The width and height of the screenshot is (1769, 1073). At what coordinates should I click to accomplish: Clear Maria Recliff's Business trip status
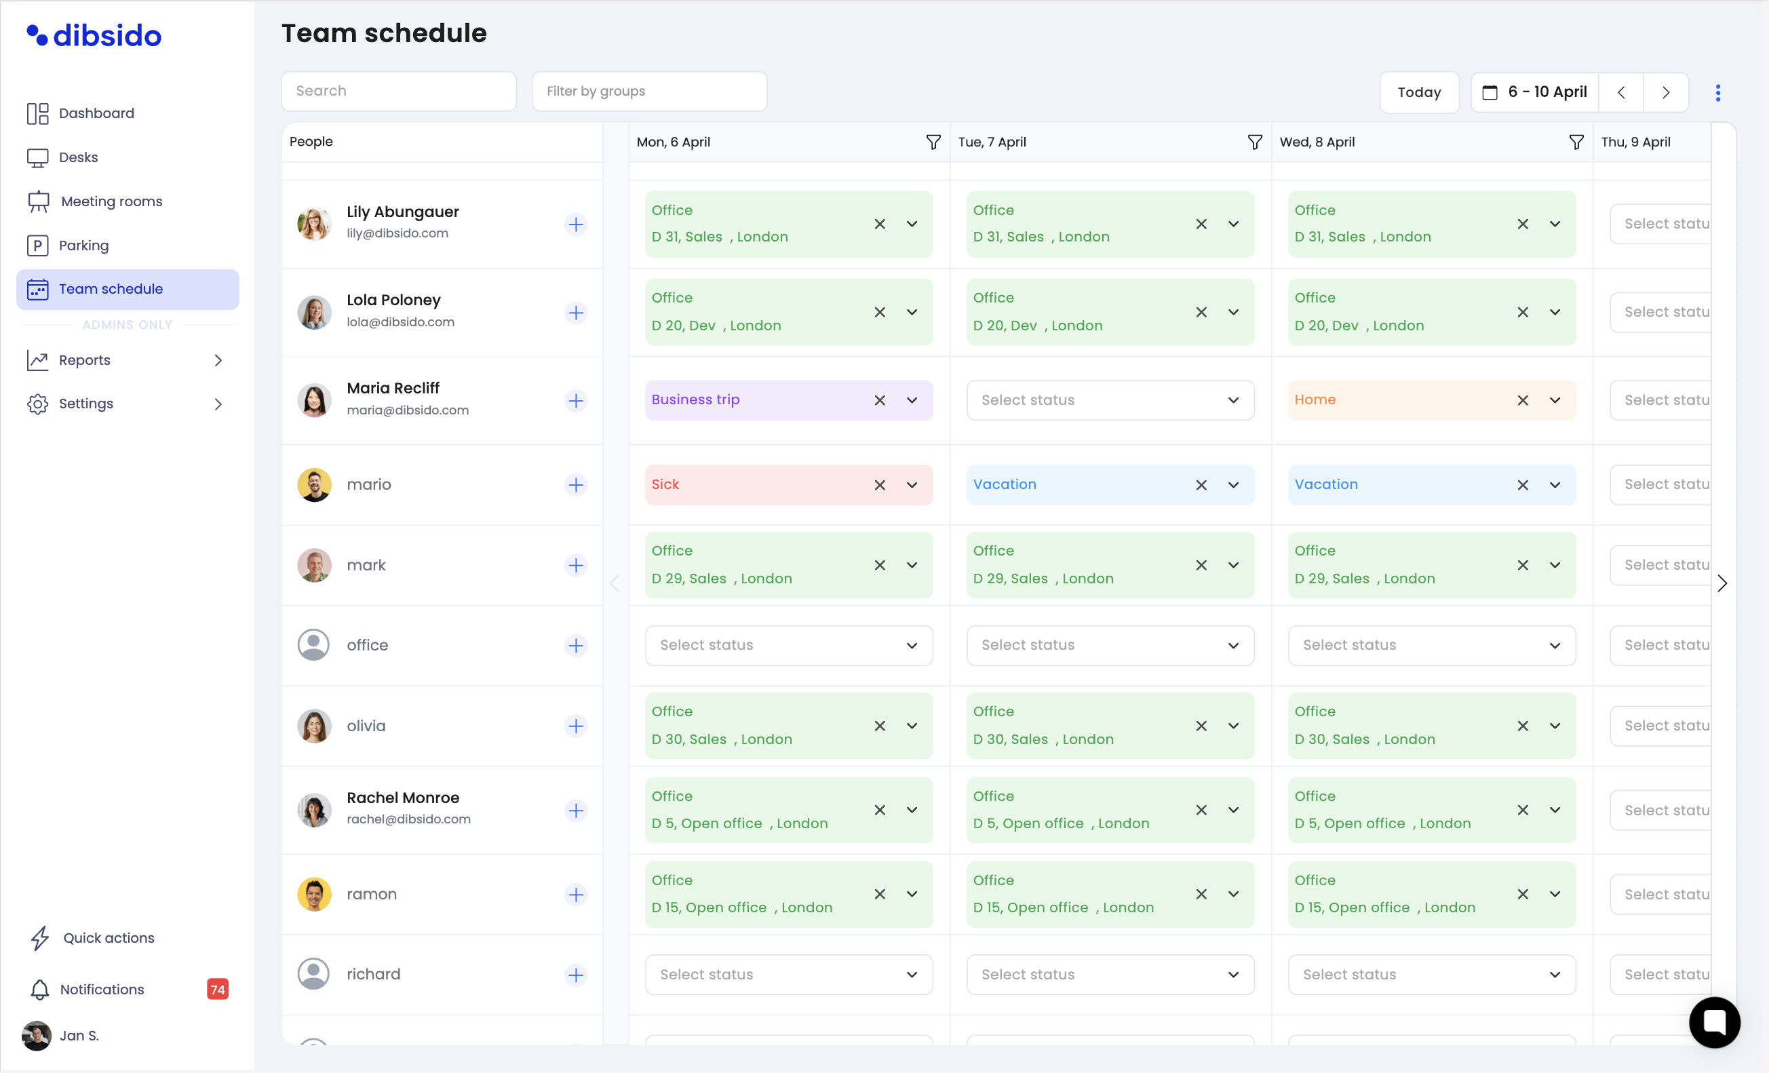pos(880,400)
